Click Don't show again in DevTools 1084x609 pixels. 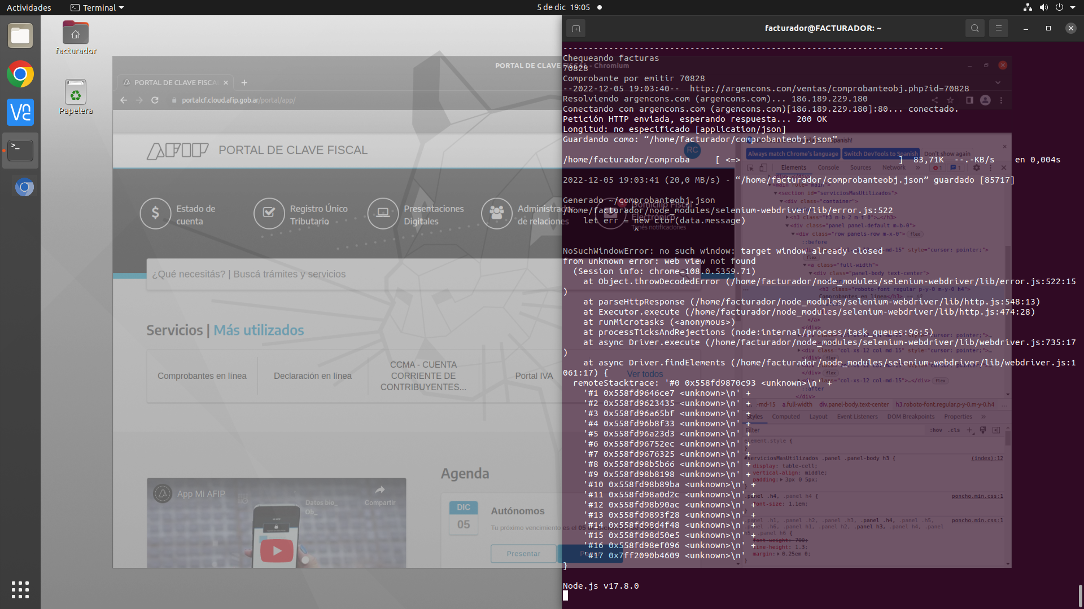(947, 153)
